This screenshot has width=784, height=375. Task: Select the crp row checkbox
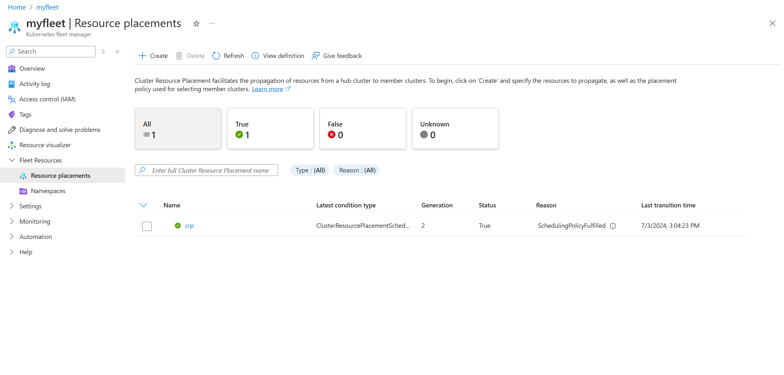tap(147, 226)
